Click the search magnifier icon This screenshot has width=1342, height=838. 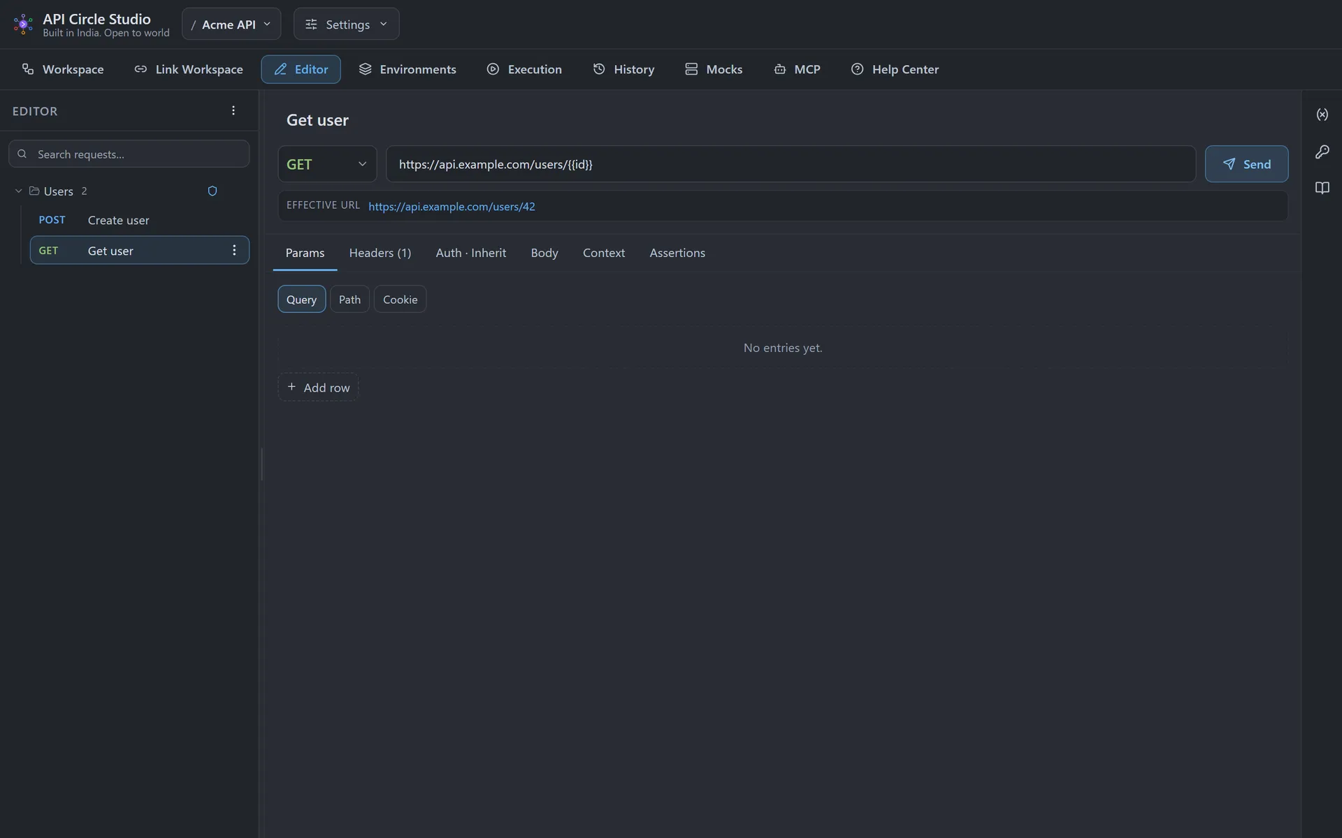22,154
